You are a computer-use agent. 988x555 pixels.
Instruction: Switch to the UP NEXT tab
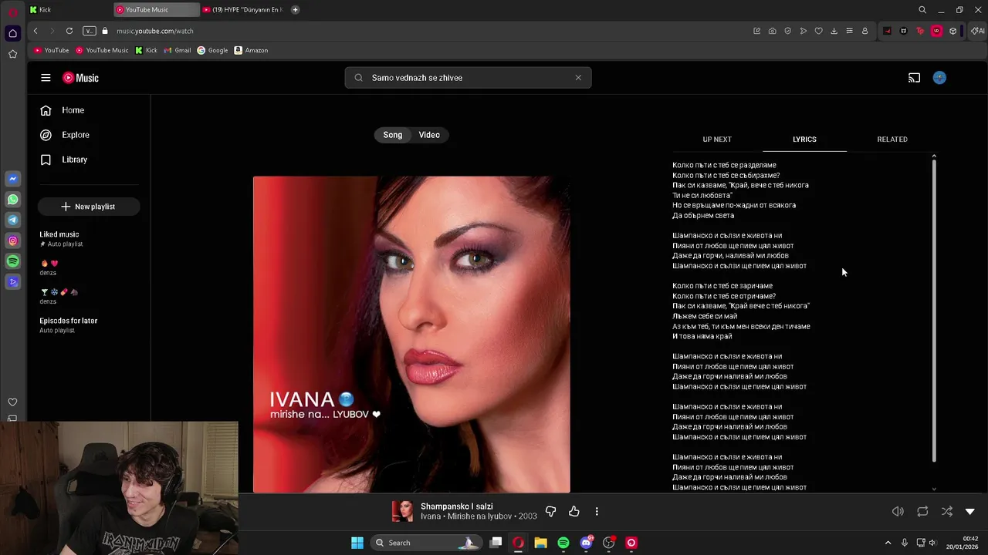(x=717, y=140)
